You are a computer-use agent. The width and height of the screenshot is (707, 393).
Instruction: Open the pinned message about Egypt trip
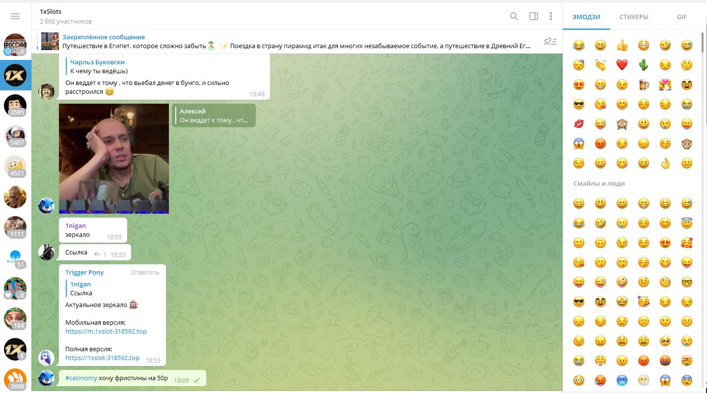(x=297, y=41)
